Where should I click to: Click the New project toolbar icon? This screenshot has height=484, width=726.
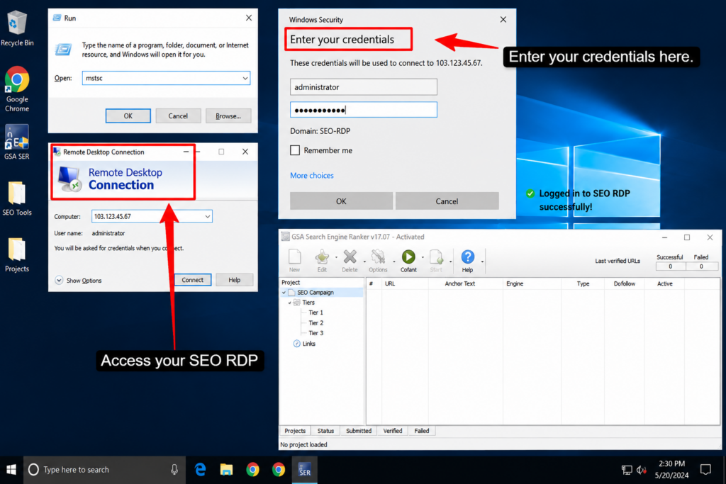294,261
